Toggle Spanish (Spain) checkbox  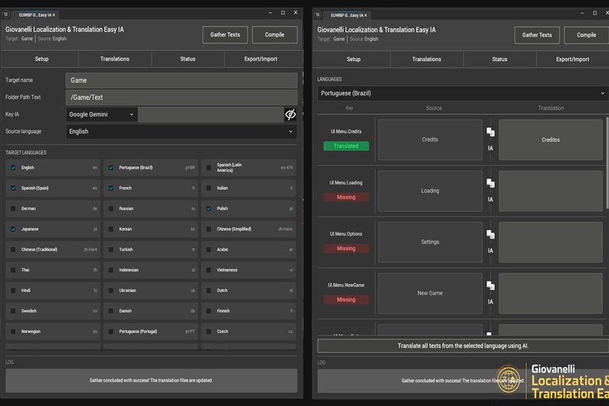coord(13,188)
